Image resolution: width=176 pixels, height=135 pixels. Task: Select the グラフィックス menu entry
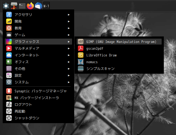(38, 42)
